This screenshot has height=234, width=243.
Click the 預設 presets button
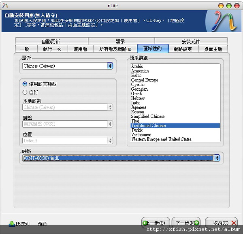(x=42, y=223)
